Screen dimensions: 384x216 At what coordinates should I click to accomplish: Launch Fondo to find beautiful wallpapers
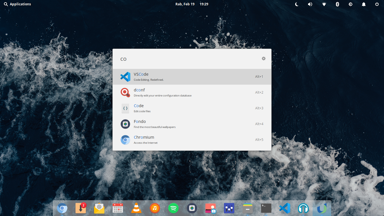coord(192,124)
